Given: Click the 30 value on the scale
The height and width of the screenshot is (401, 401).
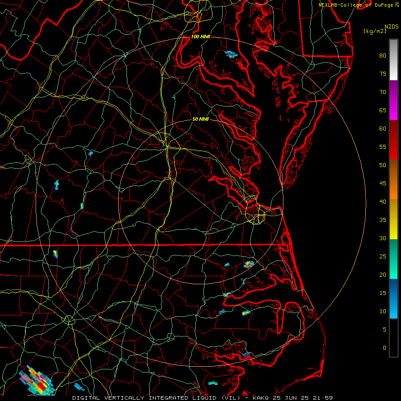Looking at the screenshot, I should pos(383,238).
